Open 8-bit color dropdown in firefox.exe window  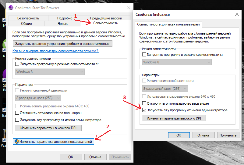pos(165,89)
